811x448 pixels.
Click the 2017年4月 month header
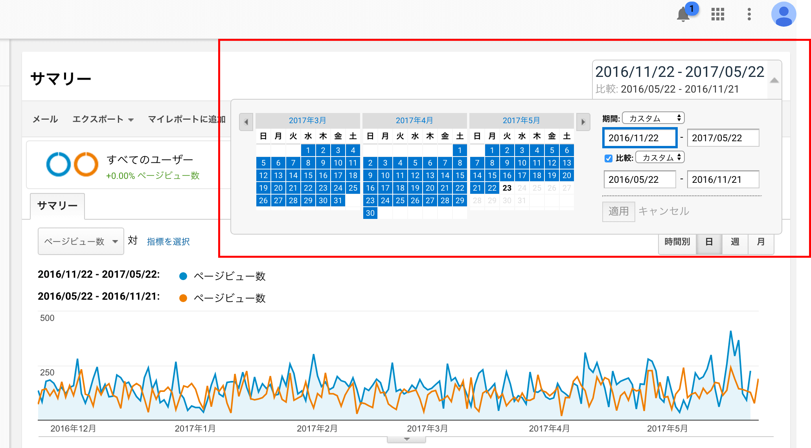coord(414,120)
